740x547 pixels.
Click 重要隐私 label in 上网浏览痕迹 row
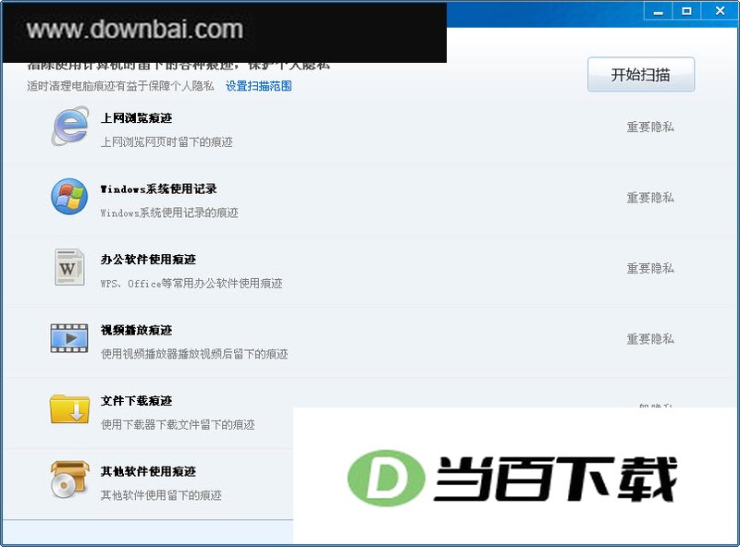650,127
